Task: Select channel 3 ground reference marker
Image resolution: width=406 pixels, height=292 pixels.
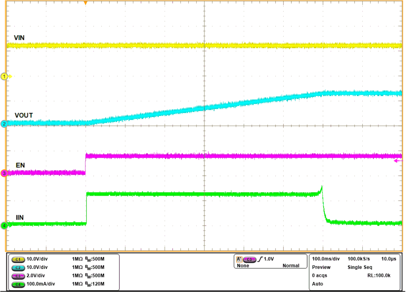Action: 4,173
